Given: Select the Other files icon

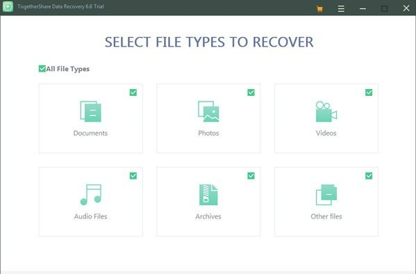Looking at the screenshot, I should pos(326,195).
